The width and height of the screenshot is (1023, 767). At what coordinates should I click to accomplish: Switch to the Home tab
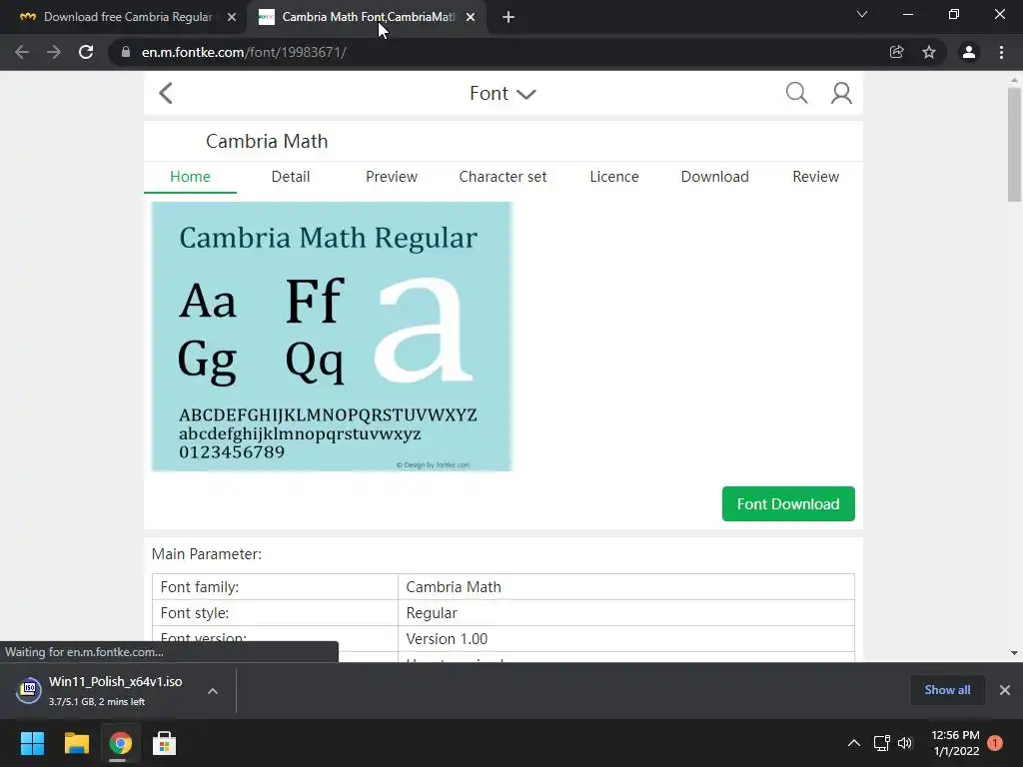click(x=190, y=177)
